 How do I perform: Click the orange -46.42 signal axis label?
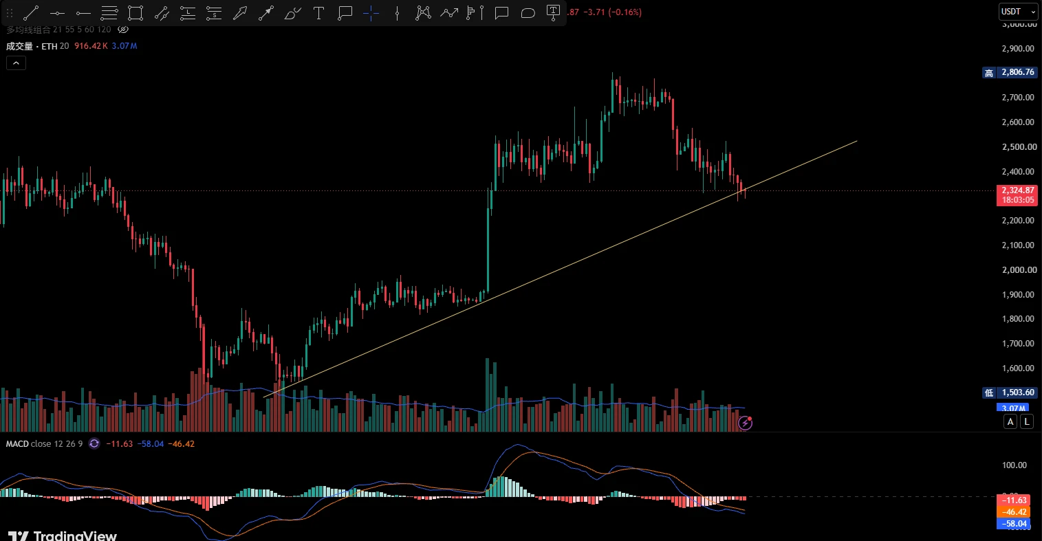coord(1013,512)
